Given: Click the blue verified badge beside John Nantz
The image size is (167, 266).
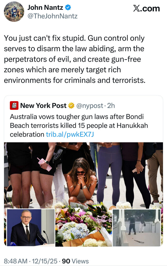Looking at the screenshot, I should [67, 8].
